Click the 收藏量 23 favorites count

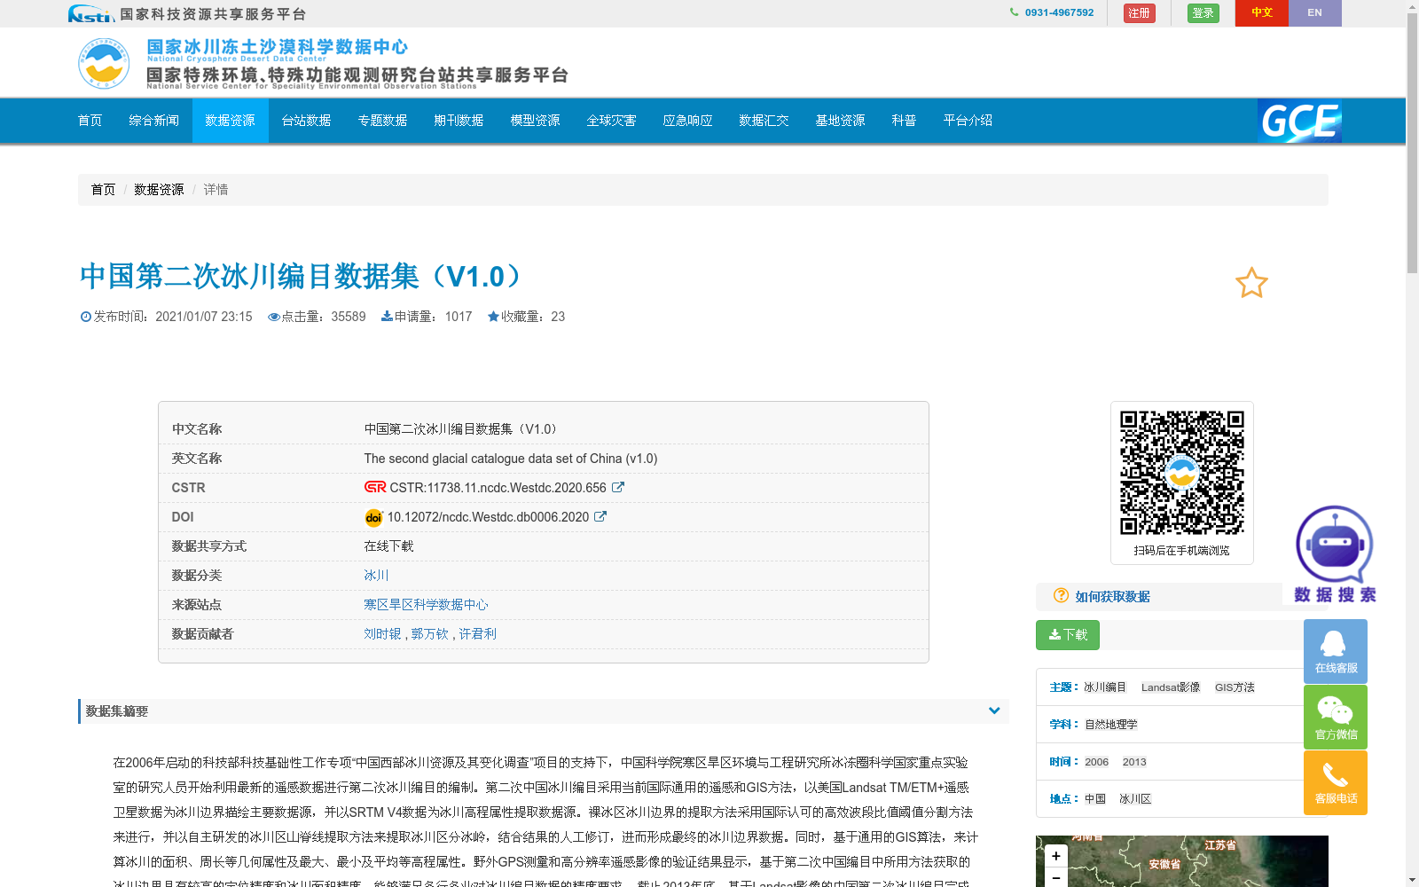click(x=526, y=317)
